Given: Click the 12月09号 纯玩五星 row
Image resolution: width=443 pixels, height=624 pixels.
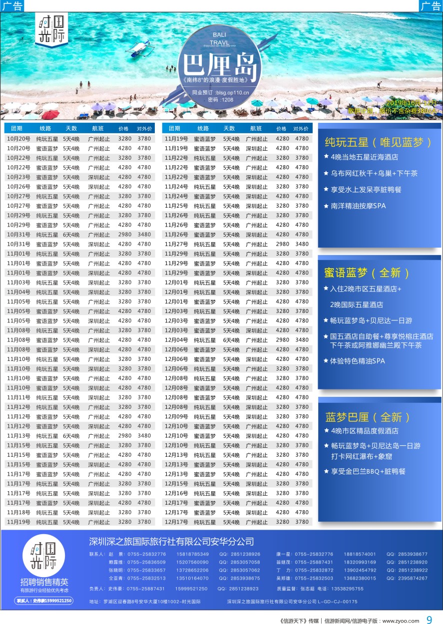Looking at the screenshot, I should [237, 417].
